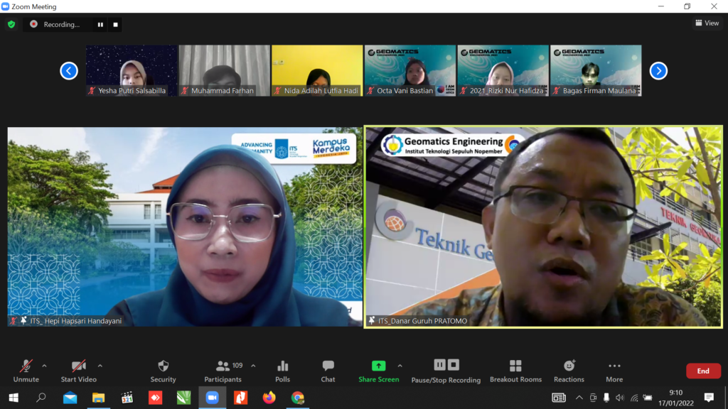The width and height of the screenshot is (728, 409).
Task: Open the View layout menu
Action: pos(707,23)
